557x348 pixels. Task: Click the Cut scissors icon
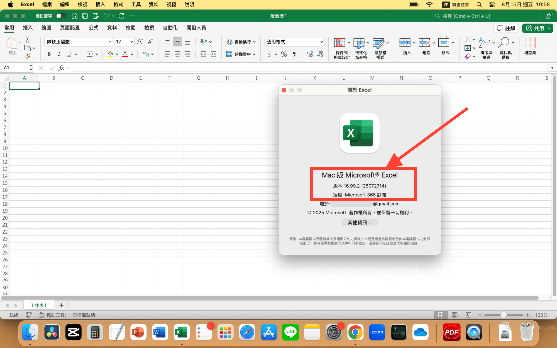pyautogui.click(x=27, y=40)
